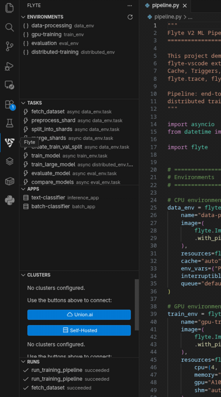Click braces icon beside data-processing environment

point(26,26)
